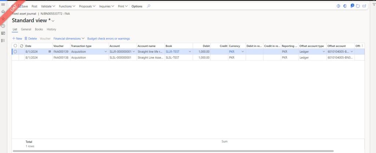Open Budget check errors or warnings

[x=108, y=38]
